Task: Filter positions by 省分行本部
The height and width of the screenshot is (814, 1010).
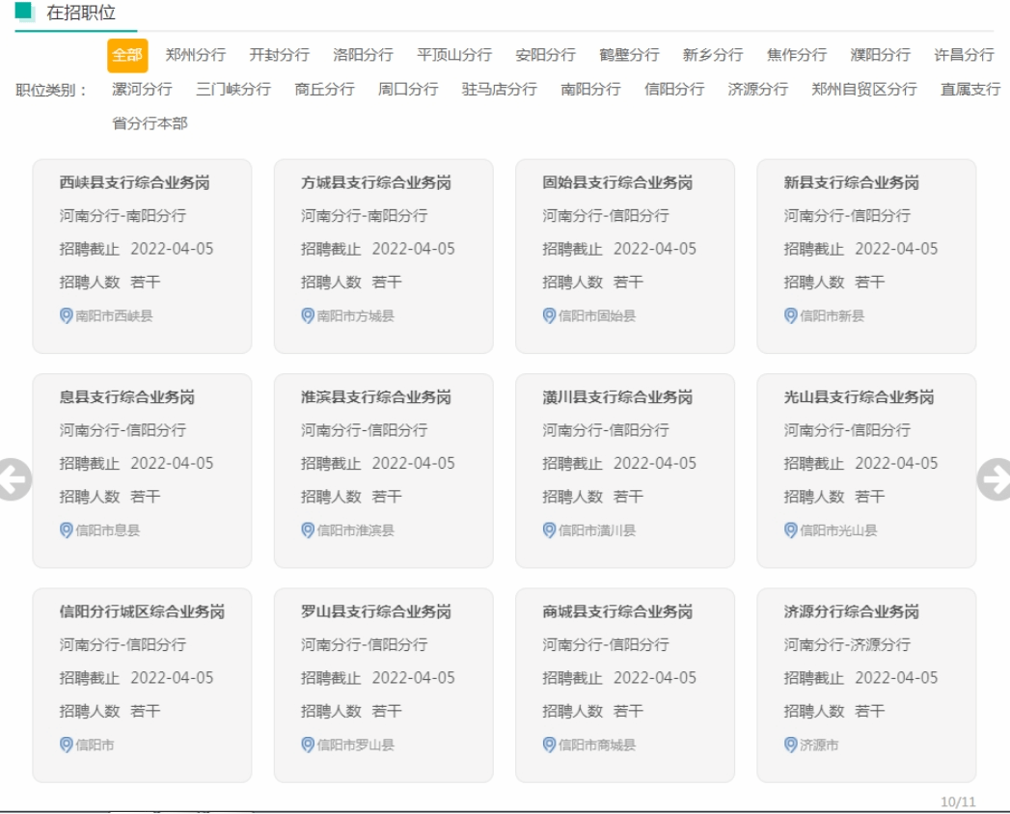Action: point(150,123)
